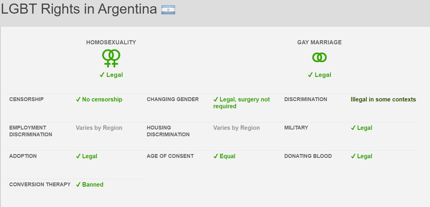Viewport: 430px width, 207px height.
Task: Click the interlocking rings gay marriage icon
Action: coord(319,57)
